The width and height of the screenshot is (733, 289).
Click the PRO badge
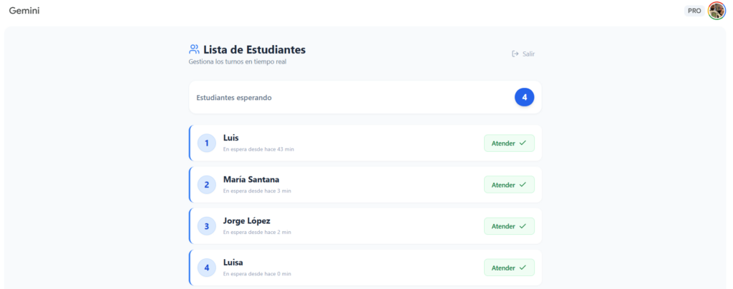[x=694, y=11]
